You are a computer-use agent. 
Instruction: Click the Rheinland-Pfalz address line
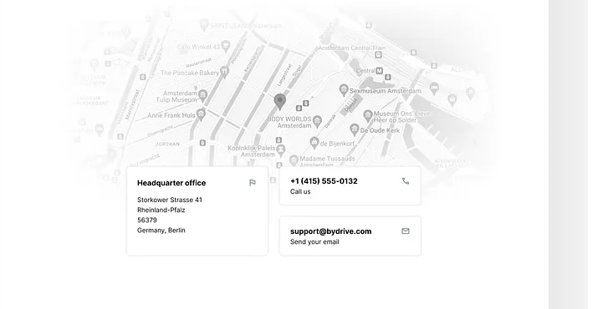point(161,210)
